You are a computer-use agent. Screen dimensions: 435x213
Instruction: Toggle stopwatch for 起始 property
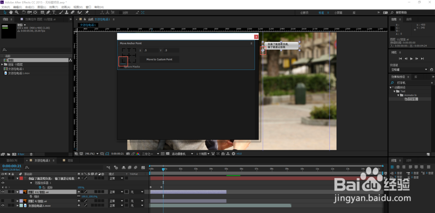[x=40, y=187]
